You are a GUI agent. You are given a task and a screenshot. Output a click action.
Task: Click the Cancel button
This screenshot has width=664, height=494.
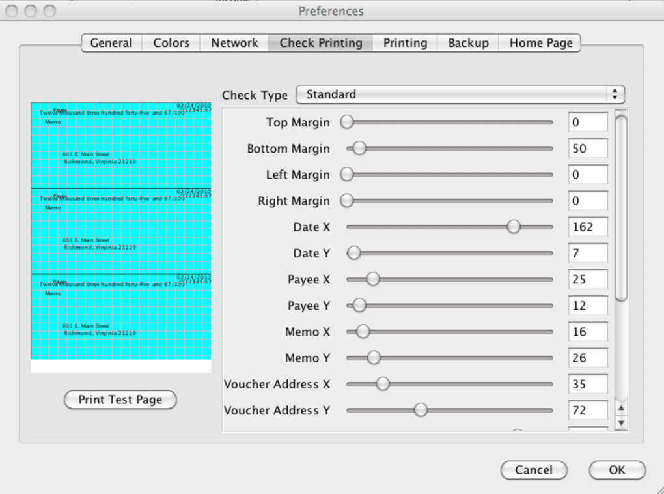tap(534, 470)
